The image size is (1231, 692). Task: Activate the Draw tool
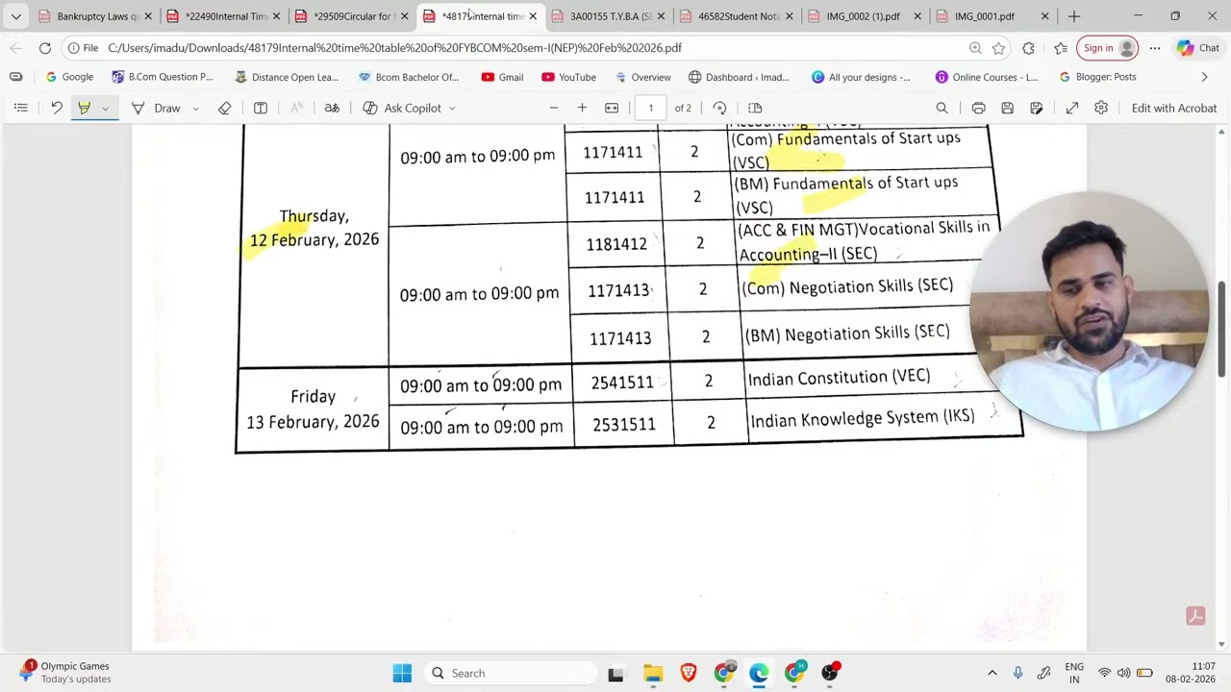[156, 108]
